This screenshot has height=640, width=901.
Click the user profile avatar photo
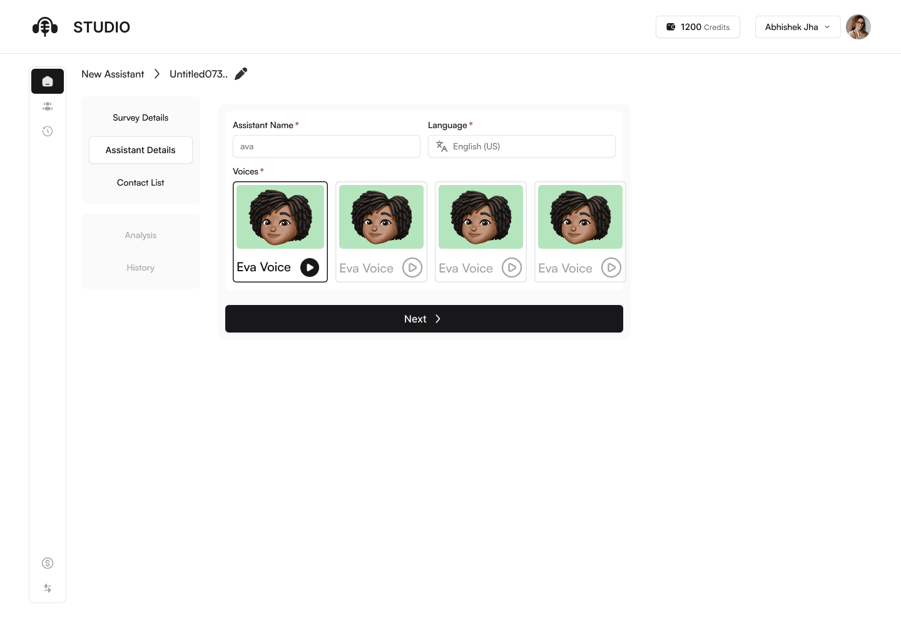[x=858, y=27]
